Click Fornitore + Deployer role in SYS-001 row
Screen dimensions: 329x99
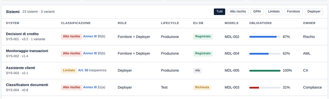coord(134,37)
